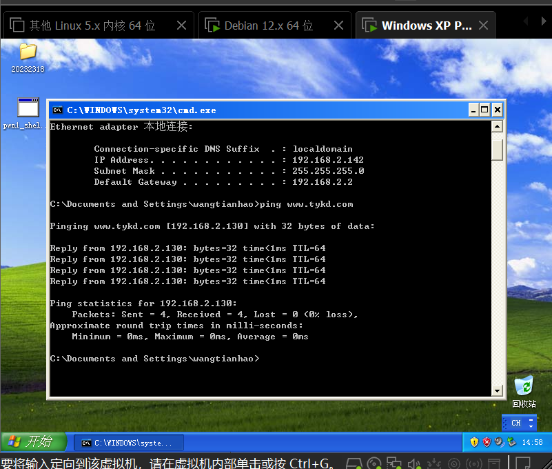Click the next tabs arrow

click(x=544, y=21)
